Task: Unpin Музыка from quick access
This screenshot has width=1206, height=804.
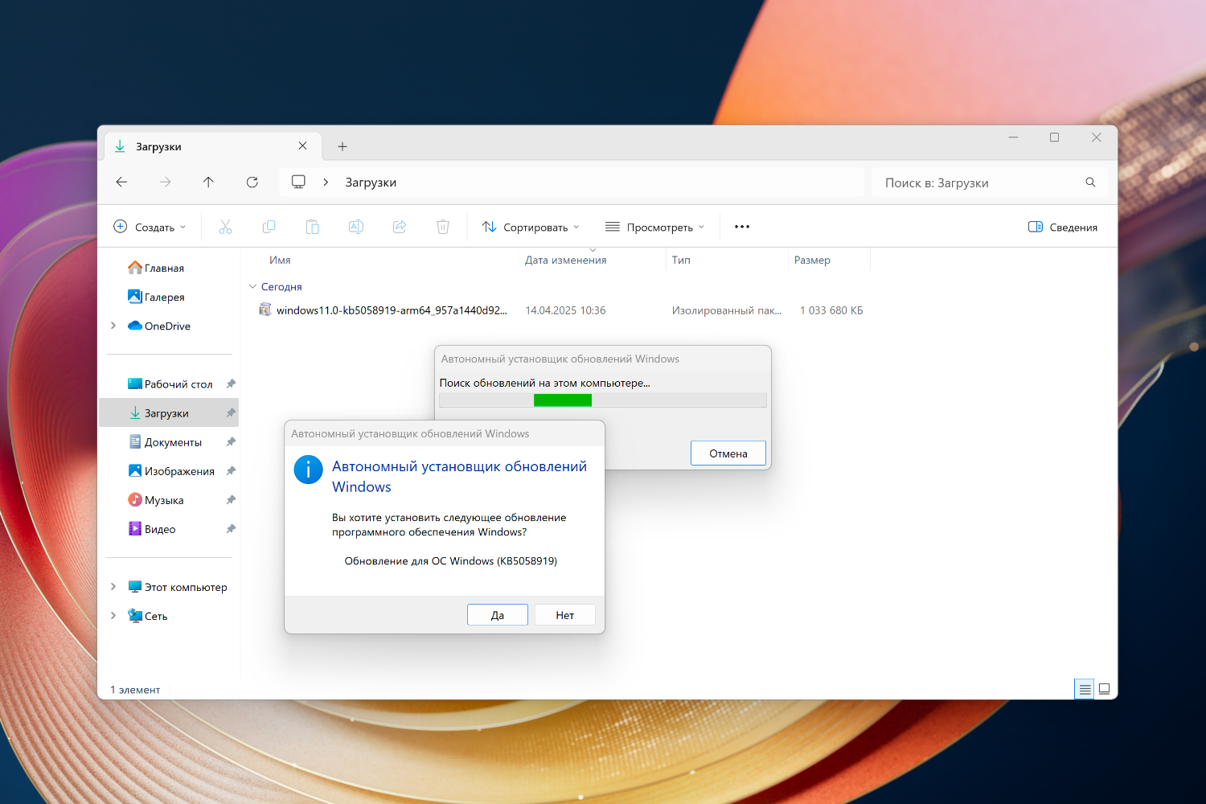Action: point(231,499)
